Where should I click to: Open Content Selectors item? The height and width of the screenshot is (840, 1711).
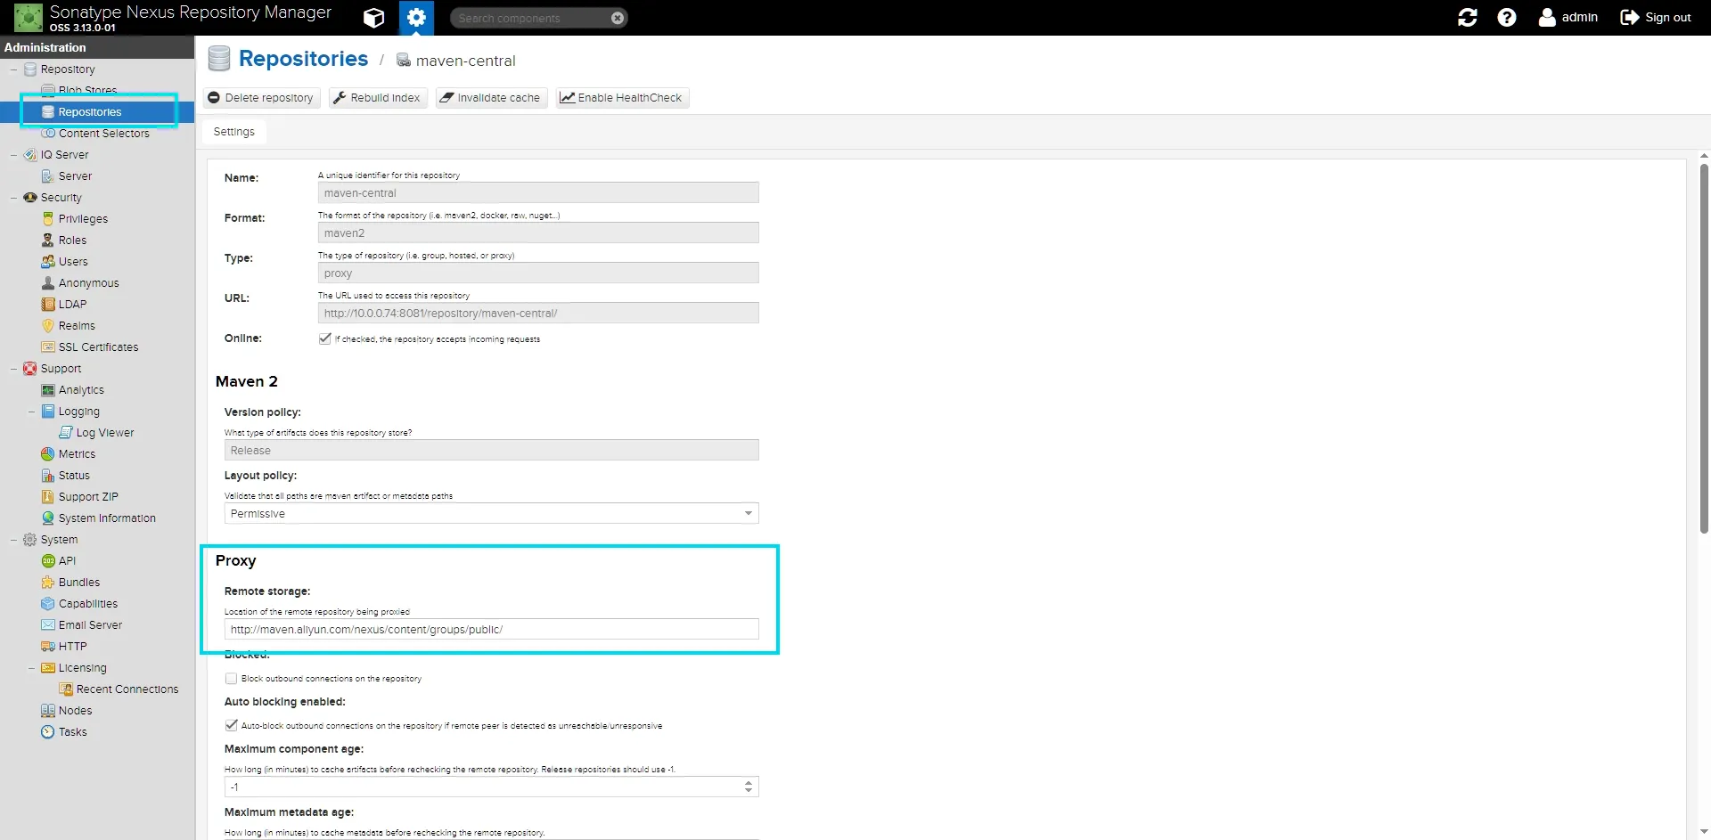(103, 134)
